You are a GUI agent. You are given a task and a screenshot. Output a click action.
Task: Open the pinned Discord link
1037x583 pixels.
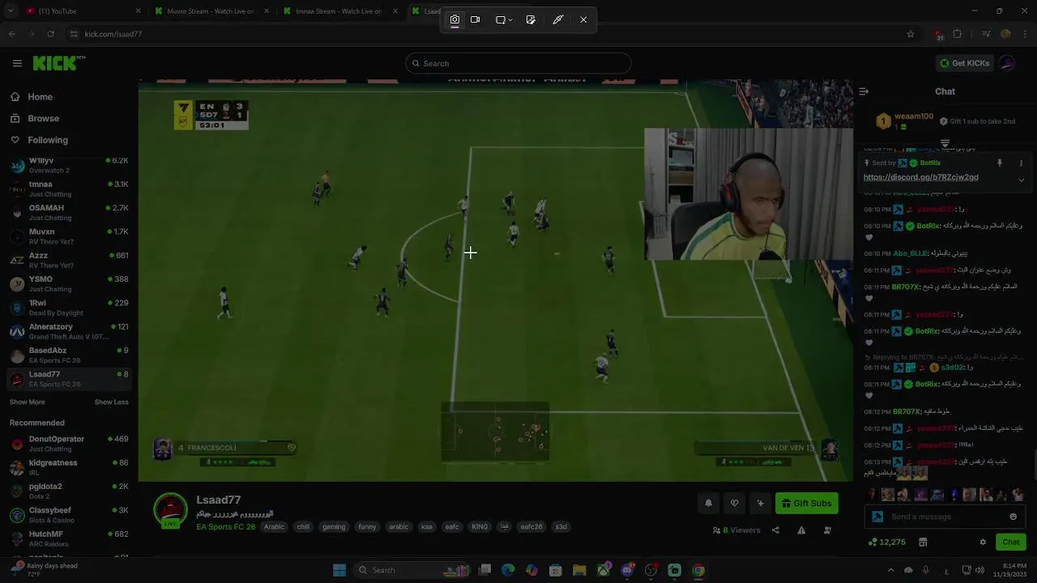[920, 177]
